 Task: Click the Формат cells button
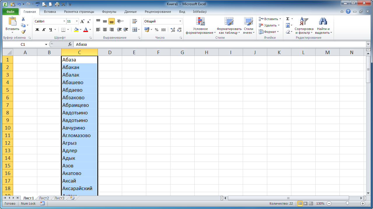269,32
